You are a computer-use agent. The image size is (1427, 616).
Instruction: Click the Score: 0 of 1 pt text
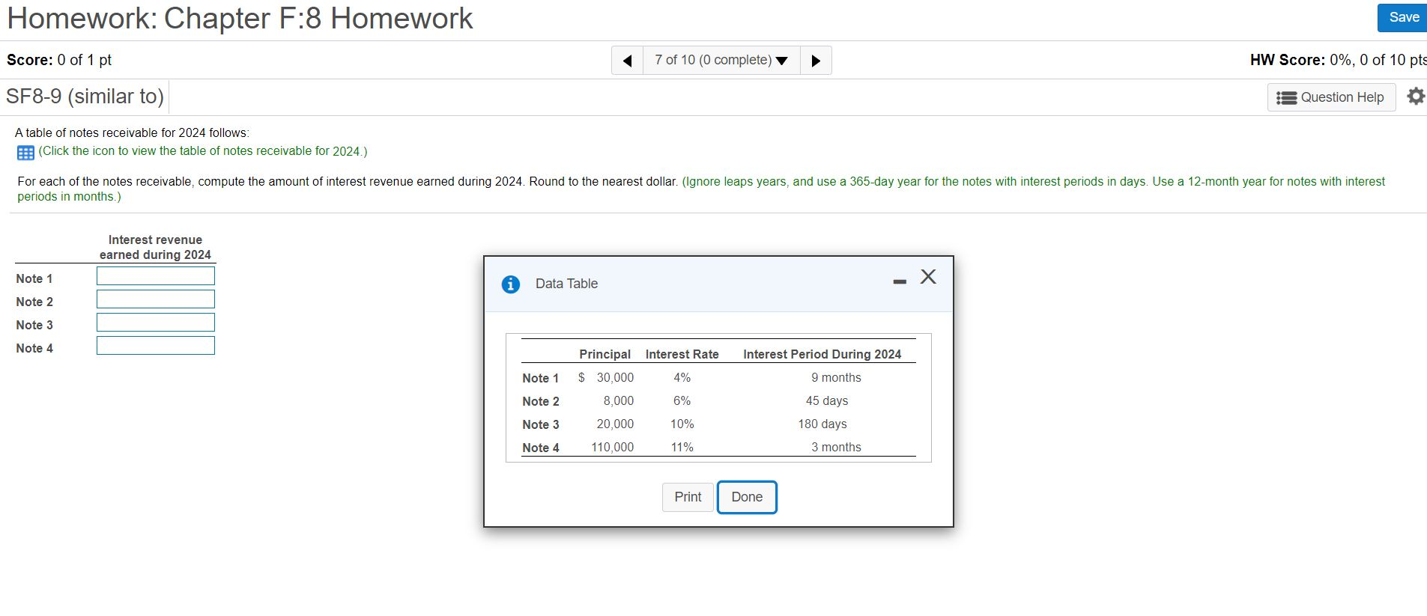pos(59,61)
